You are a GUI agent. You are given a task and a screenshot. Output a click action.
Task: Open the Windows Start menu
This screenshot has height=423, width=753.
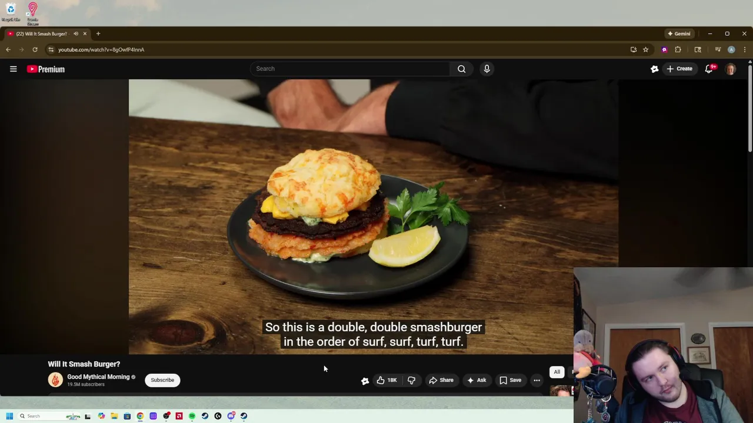tap(9, 416)
